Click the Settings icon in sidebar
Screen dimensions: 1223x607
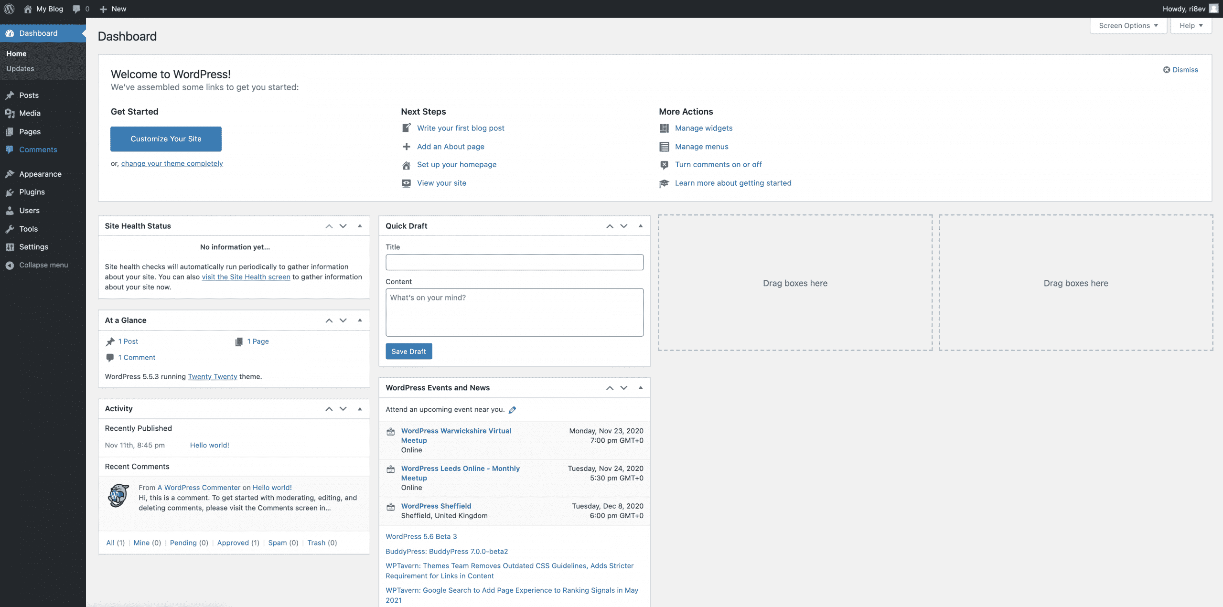(10, 247)
